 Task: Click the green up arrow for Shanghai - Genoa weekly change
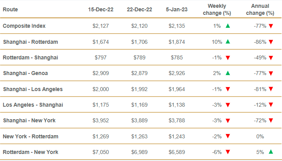click(x=228, y=73)
